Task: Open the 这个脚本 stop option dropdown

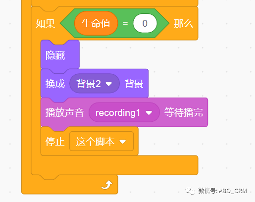Action: tap(102, 142)
